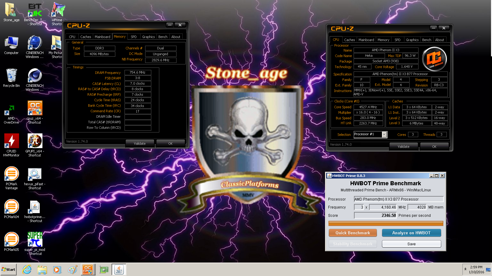Open Bench tab in right CPU-Z window

click(x=427, y=40)
